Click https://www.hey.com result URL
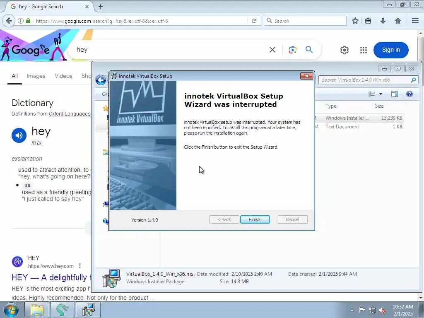This screenshot has height=318, width=424. (51, 266)
